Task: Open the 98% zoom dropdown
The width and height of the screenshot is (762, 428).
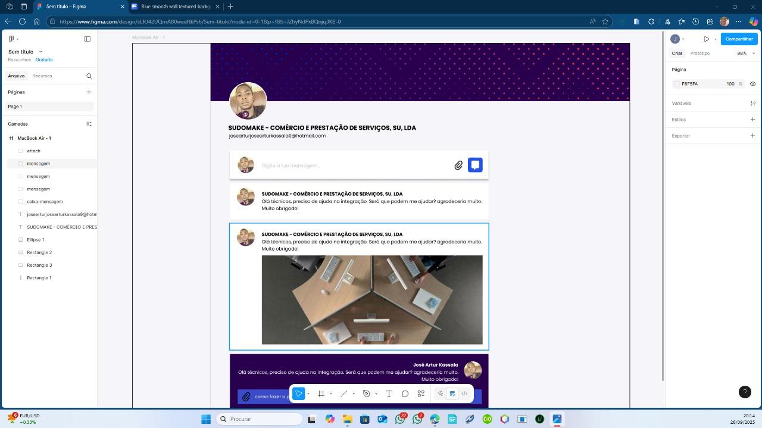Action: click(x=745, y=54)
